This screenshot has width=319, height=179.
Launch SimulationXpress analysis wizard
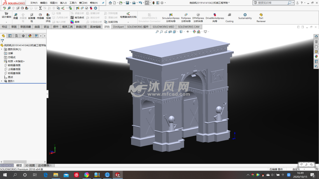point(171,17)
